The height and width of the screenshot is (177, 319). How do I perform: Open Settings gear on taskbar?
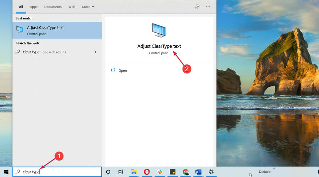211,172
